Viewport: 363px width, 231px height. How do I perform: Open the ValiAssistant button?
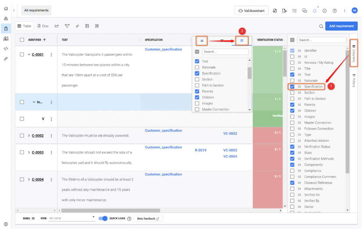pos(252,11)
